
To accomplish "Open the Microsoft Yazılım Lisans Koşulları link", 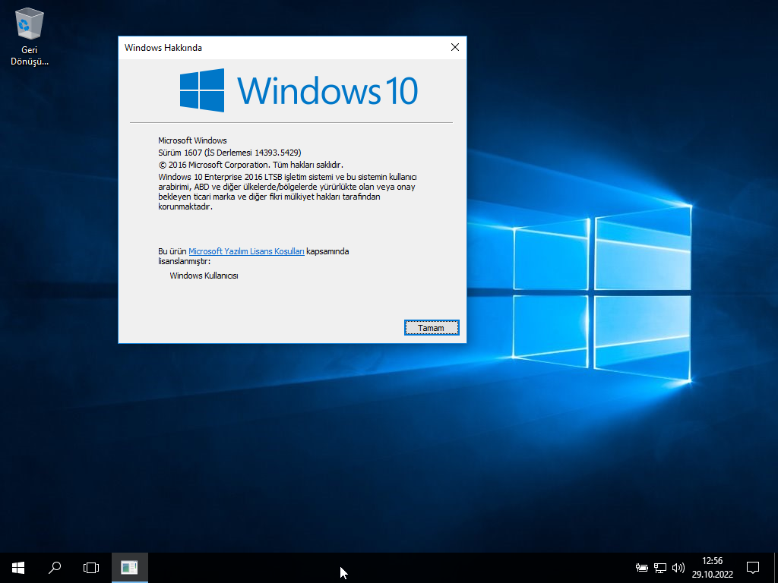I will click(x=246, y=251).
